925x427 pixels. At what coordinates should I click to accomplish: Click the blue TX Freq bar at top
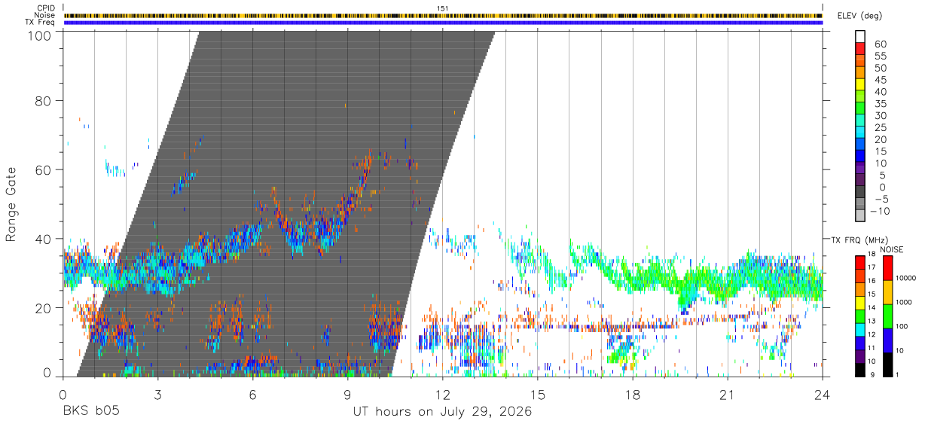[443, 23]
